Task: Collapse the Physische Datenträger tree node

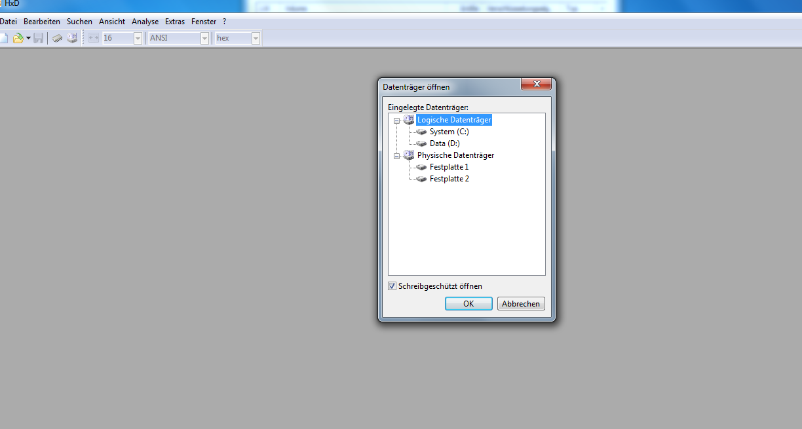Action: (x=396, y=156)
